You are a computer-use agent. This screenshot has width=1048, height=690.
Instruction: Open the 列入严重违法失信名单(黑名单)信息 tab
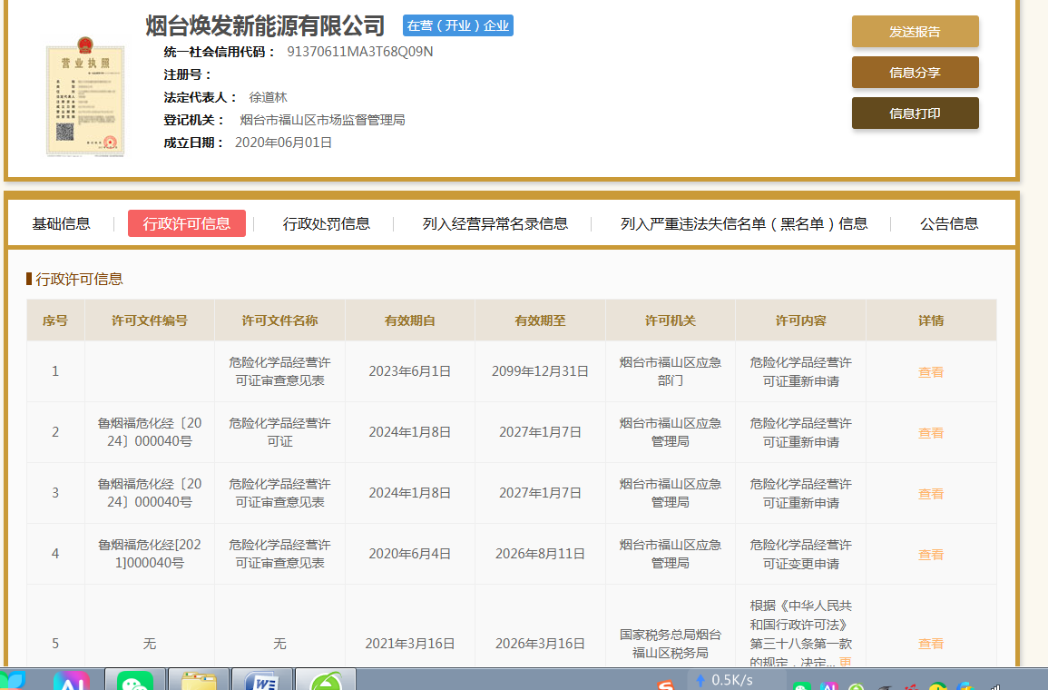[x=744, y=223]
